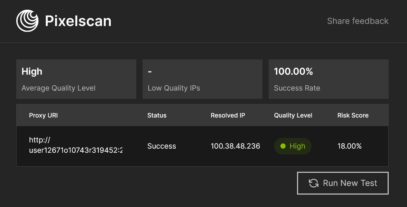Select the Average Quality Level card
407x207 pixels.
pyautogui.click(x=76, y=79)
